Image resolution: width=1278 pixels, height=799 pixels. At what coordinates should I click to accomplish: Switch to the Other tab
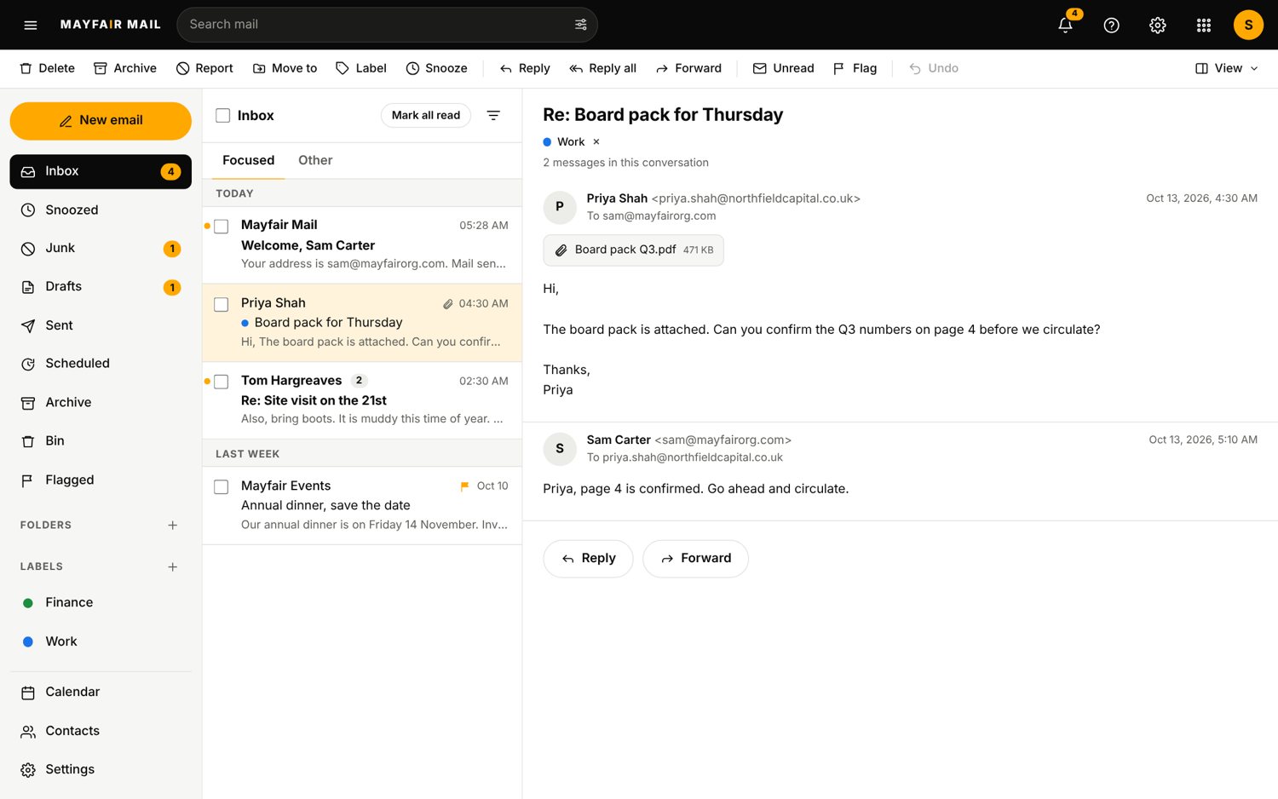coord(315,160)
